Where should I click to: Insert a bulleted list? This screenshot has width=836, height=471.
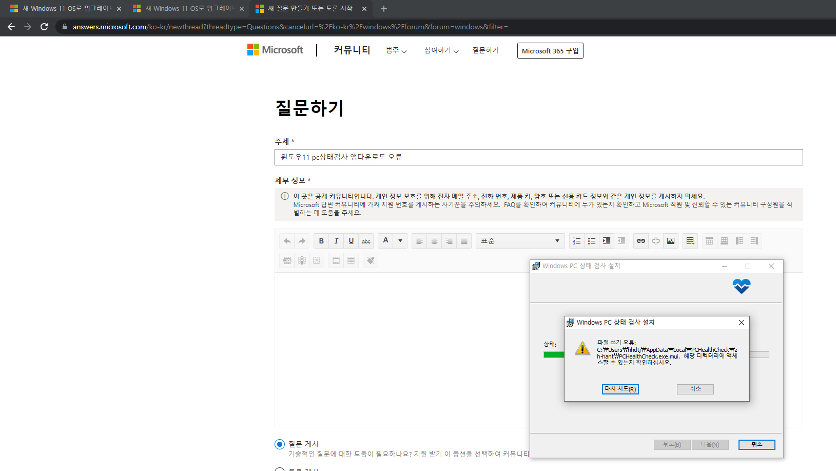[592, 241]
